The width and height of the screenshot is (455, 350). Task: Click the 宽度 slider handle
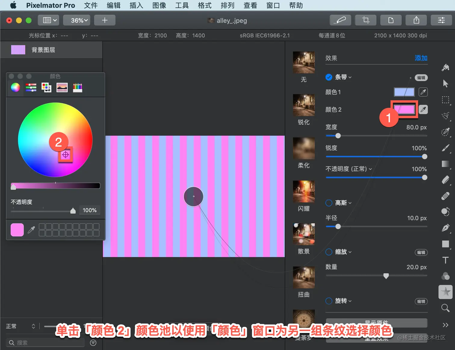338,136
